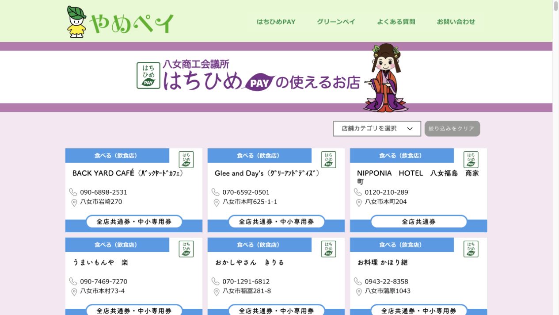Open the よくある質問 menu item

pyautogui.click(x=396, y=22)
